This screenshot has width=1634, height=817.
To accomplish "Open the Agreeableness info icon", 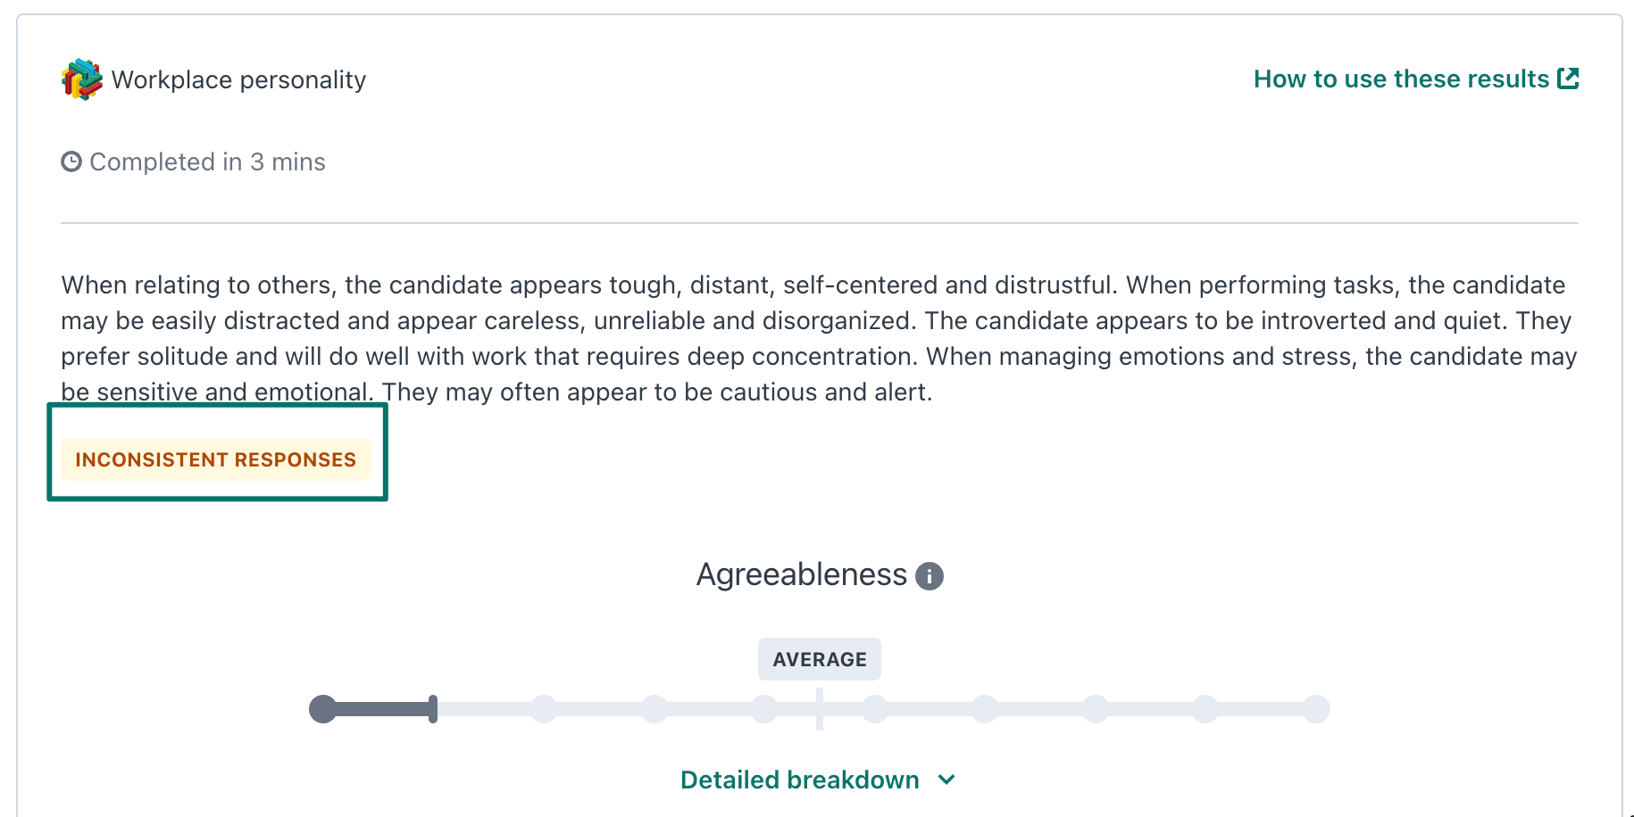I will pos(930,576).
